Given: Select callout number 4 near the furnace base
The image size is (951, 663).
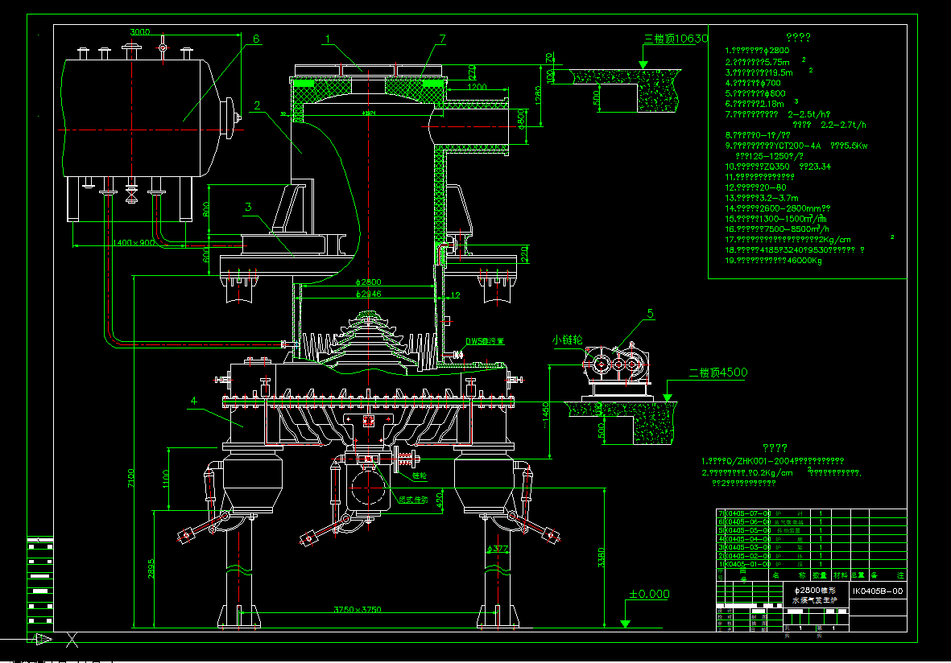Looking at the screenshot, I should [194, 401].
